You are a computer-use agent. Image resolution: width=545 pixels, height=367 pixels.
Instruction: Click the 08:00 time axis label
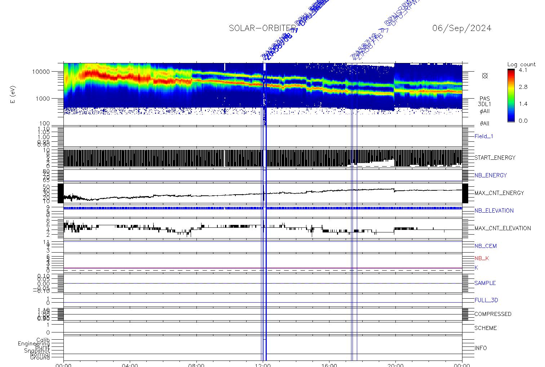click(x=196, y=365)
